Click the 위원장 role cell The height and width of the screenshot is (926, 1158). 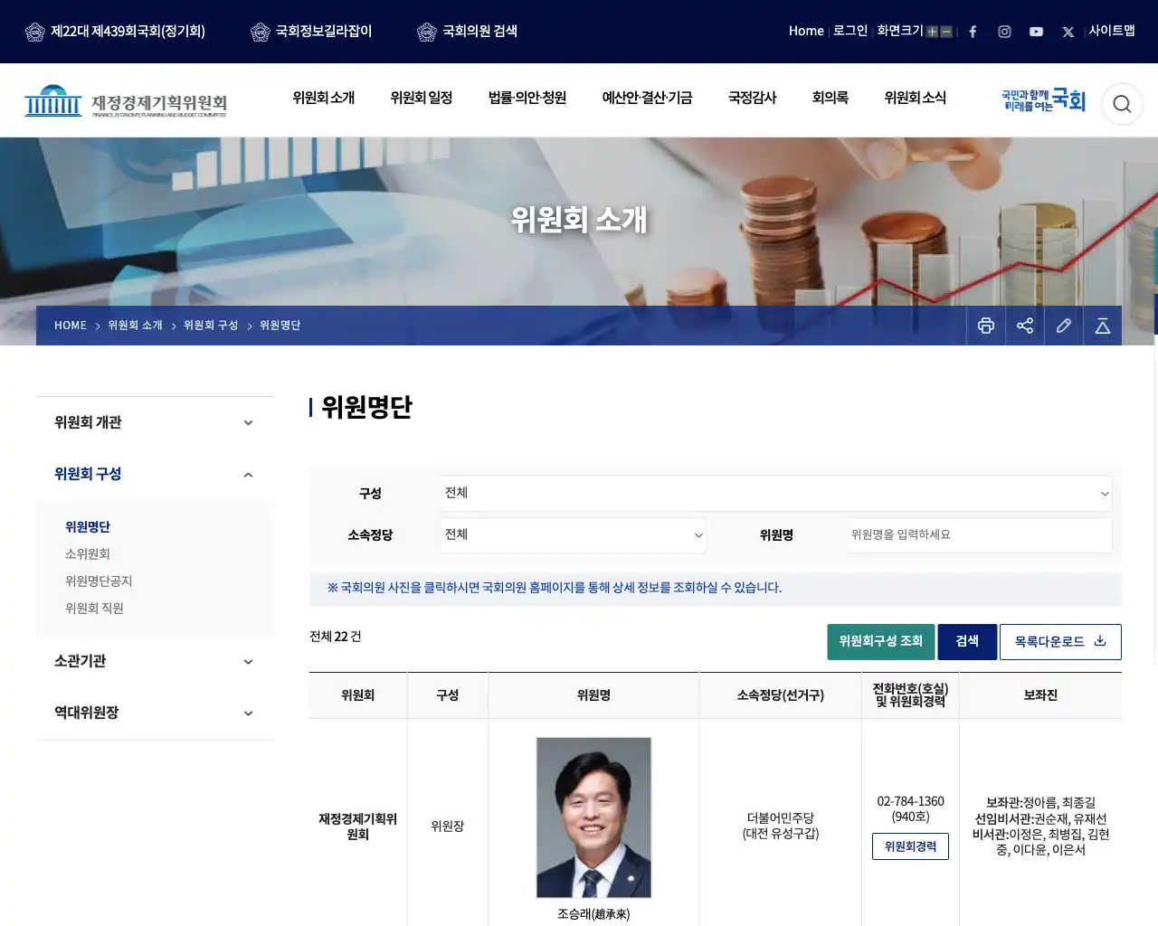click(x=447, y=827)
